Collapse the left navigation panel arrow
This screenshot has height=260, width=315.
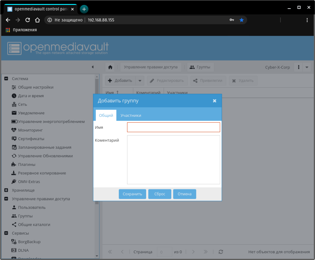pos(93,67)
